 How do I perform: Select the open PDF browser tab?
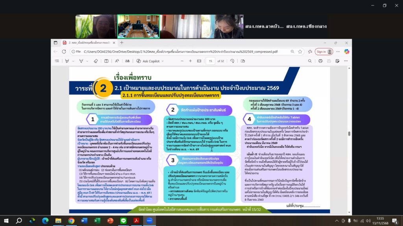87,42
